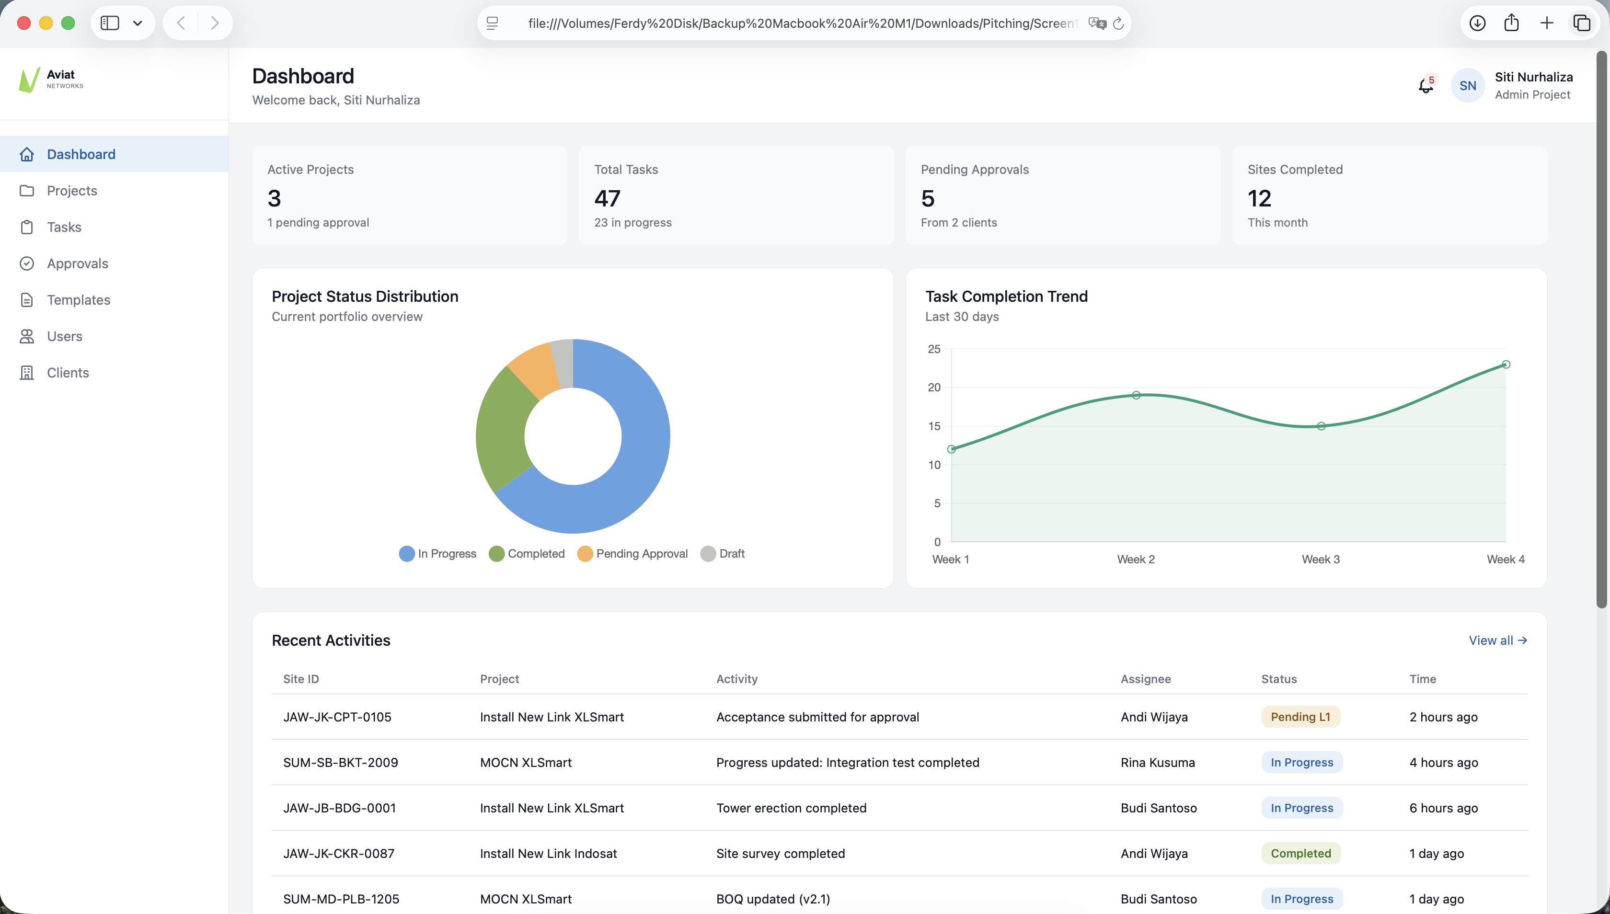The image size is (1610, 914).
Task: Click 'Tower erection completed' activity
Action: point(791,808)
